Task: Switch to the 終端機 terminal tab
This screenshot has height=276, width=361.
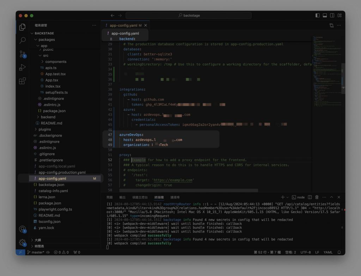Action: click(x=159, y=197)
